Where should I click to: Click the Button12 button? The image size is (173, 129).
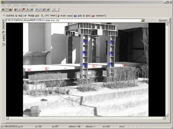pyautogui.click(x=163, y=21)
